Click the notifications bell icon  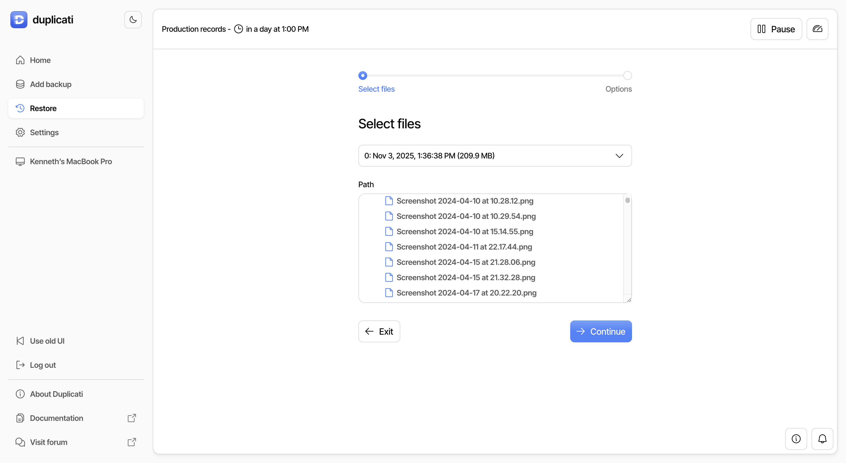822,439
